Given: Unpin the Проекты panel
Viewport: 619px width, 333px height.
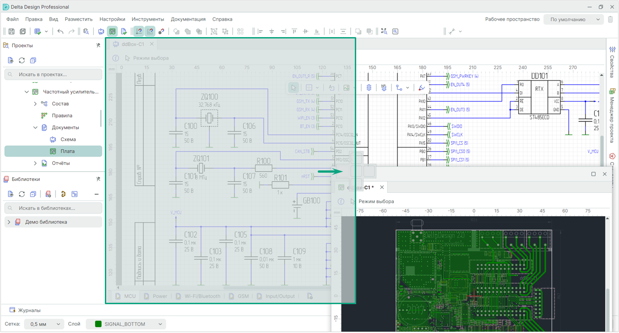Looking at the screenshot, I should click(98, 45).
